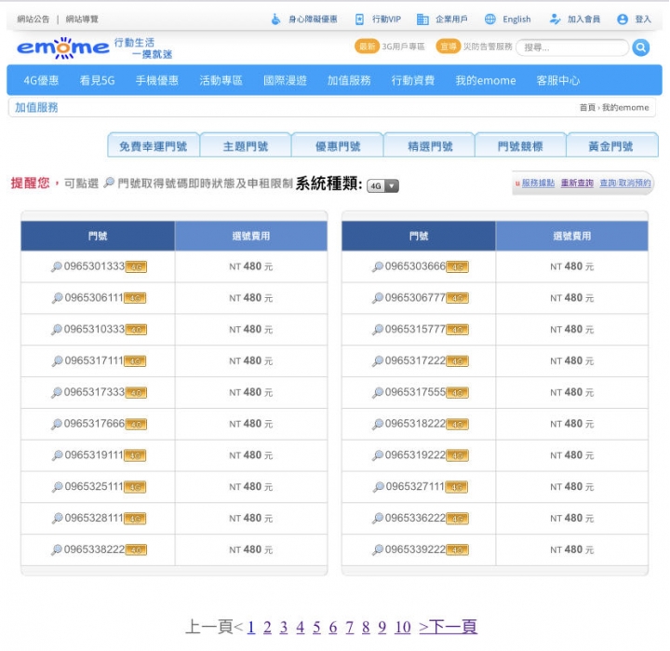Select phone number 0965328111
670x651 pixels.
pyautogui.click(x=94, y=519)
